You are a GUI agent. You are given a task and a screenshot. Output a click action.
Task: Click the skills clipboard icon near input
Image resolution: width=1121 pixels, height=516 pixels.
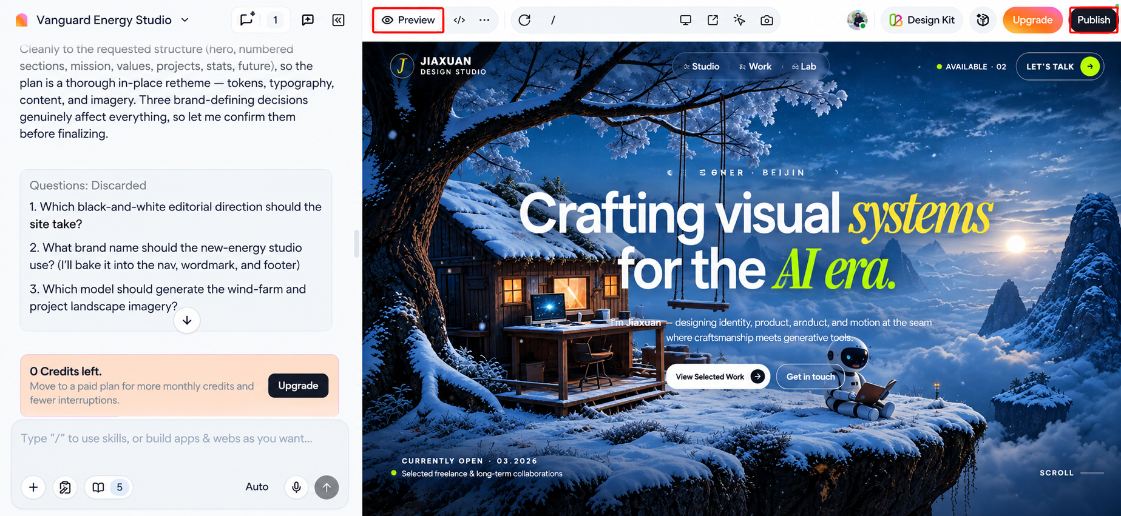point(65,487)
